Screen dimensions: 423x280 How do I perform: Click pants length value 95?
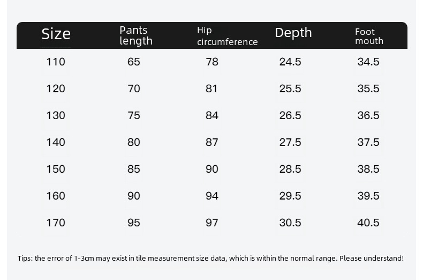tap(134, 223)
